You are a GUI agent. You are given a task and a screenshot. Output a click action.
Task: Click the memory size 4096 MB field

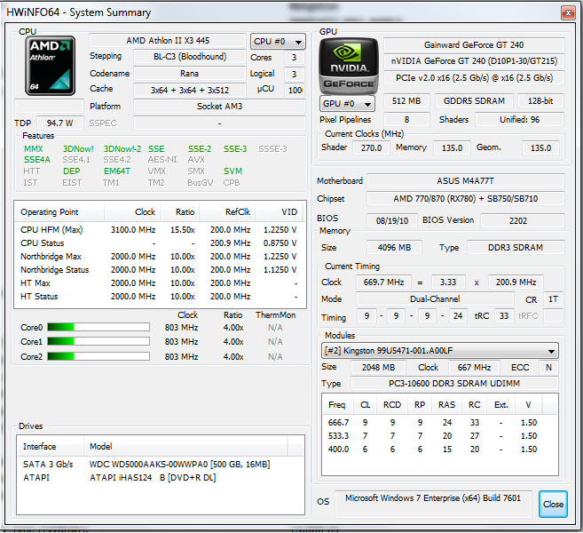(394, 248)
